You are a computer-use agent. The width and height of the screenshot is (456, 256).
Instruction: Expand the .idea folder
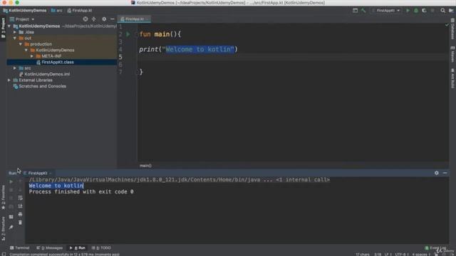(15, 32)
